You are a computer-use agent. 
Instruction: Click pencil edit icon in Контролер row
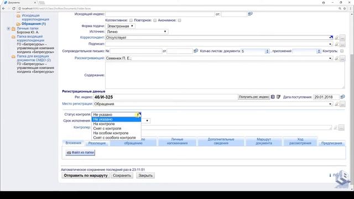(x=336, y=128)
